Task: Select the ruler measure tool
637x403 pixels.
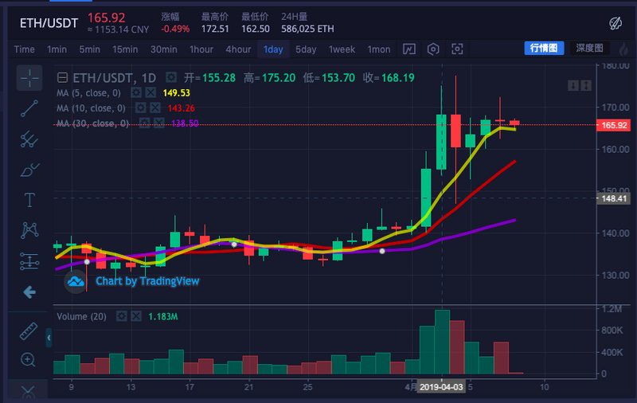Action: tap(29, 331)
